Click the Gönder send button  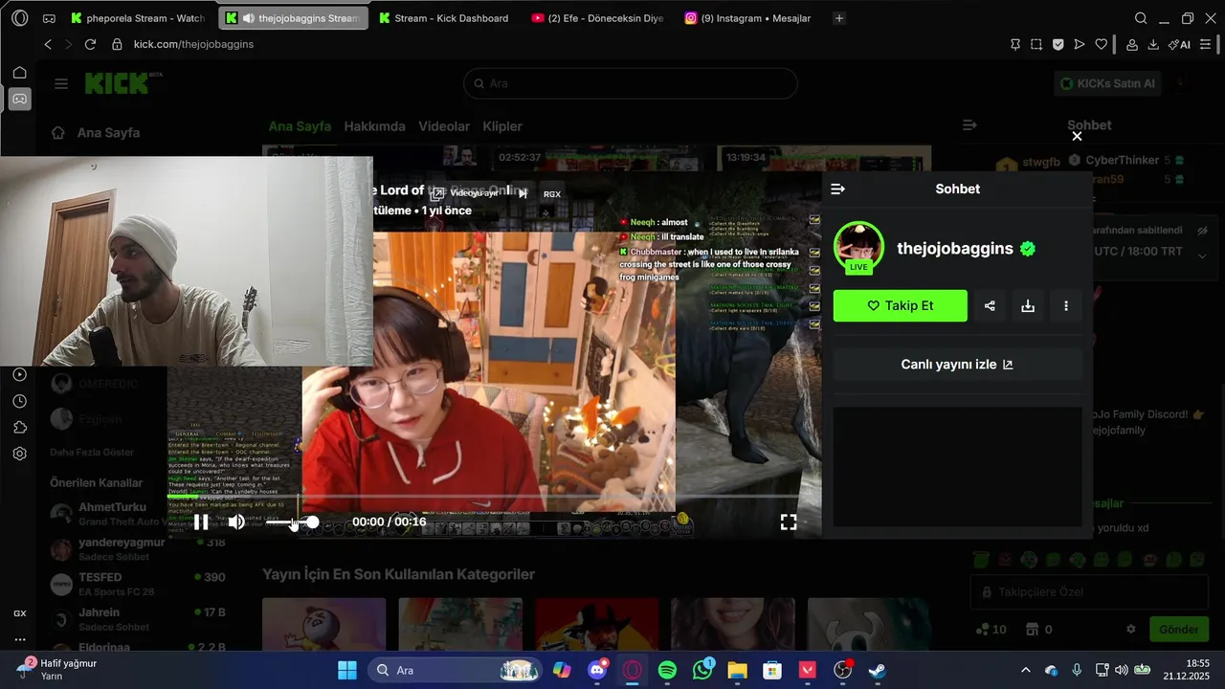pos(1178,630)
